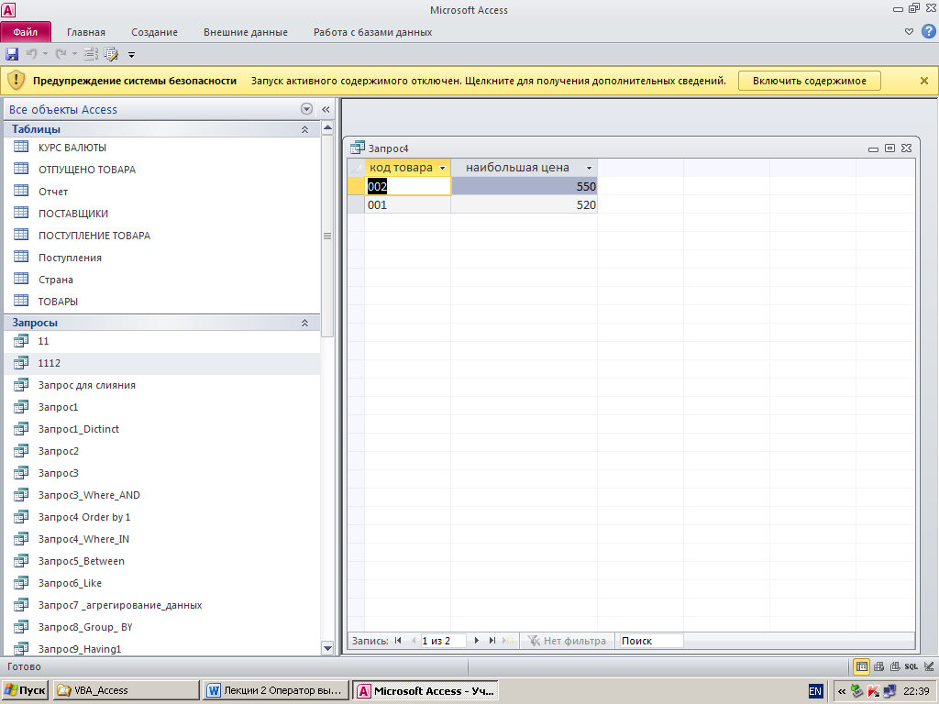
Task: Select Запрос9_Having1 query
Action: 80,649
